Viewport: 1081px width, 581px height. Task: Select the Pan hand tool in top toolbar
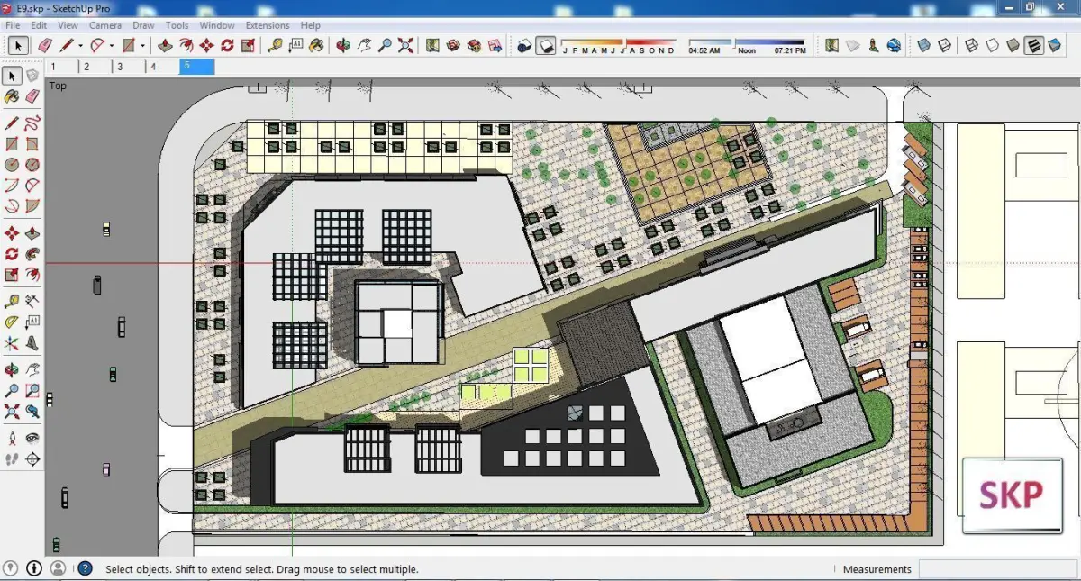[x=364, y=45]
